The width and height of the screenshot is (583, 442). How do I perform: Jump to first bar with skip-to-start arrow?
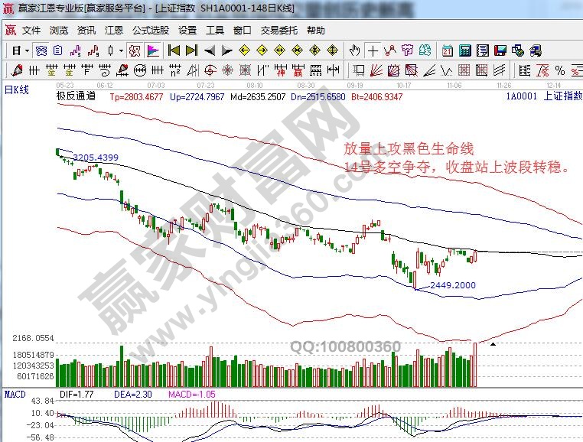click(174, 51)
